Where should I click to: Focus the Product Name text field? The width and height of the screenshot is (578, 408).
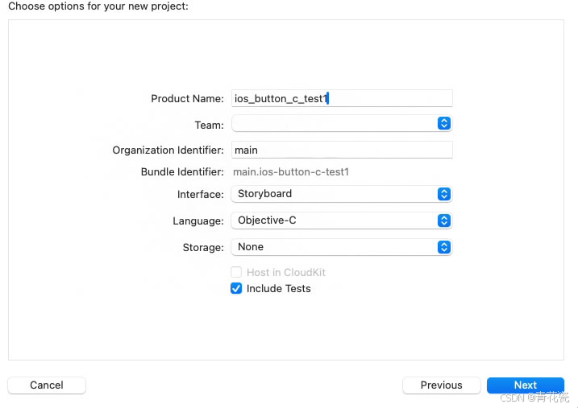click(342, 98)
